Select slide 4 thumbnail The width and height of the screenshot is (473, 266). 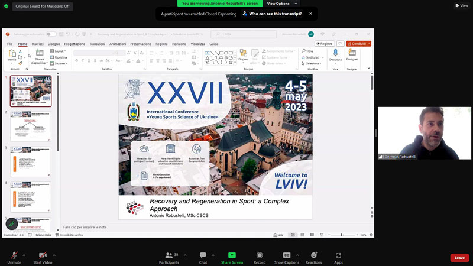click(31, 197)
